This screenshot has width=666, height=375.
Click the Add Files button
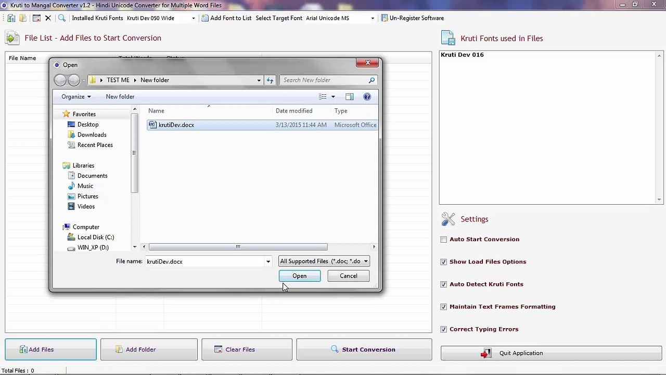pos(50,349)
